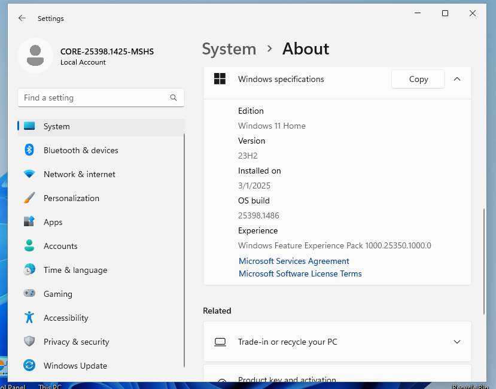Click the Gaming controller icon

pos(29,293)
